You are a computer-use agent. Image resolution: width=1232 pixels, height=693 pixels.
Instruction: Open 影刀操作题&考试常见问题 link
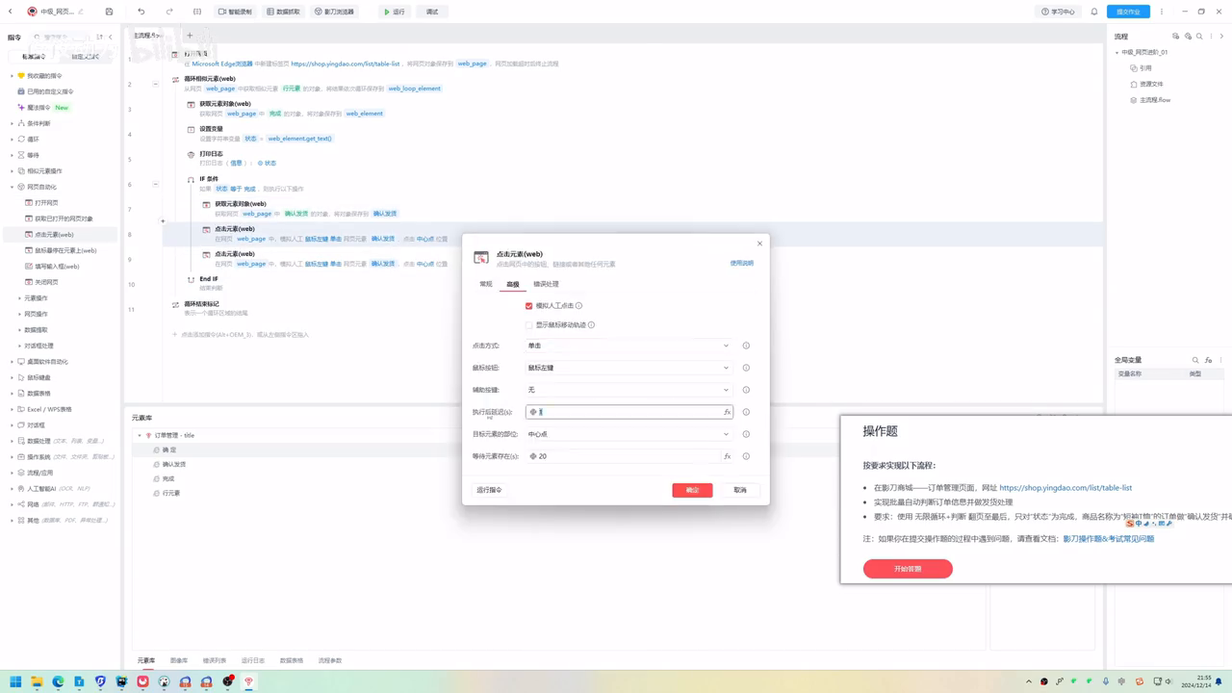[1108, 539]
